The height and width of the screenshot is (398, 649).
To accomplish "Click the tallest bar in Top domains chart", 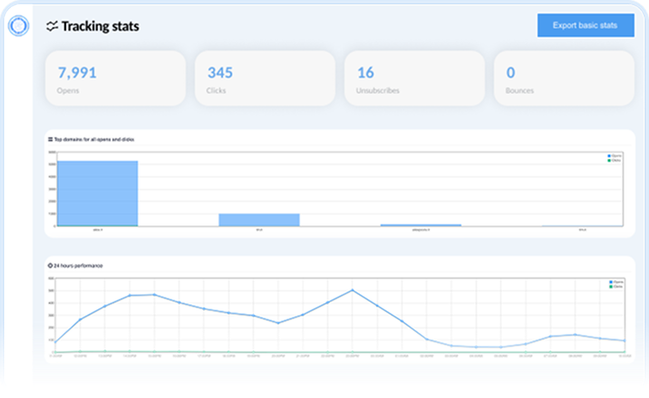I will [x=97, y=194].
